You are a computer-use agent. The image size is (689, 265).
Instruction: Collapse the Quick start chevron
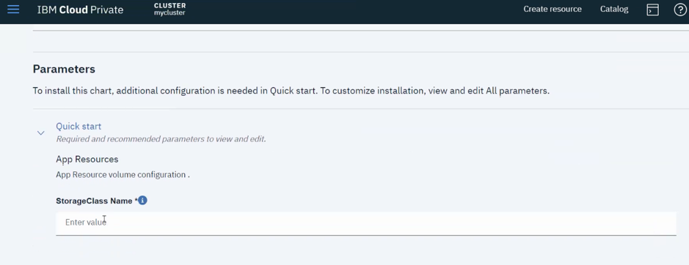click(41, 132)
